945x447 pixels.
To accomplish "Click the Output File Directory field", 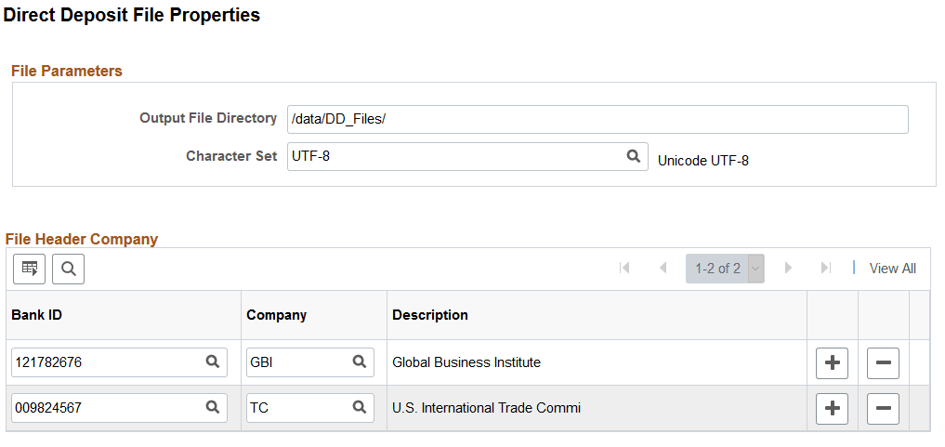I will pyautogui.click(x=597, y=119).
